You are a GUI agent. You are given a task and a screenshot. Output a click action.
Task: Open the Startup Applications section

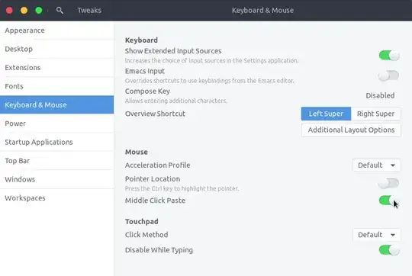[56, 142]
